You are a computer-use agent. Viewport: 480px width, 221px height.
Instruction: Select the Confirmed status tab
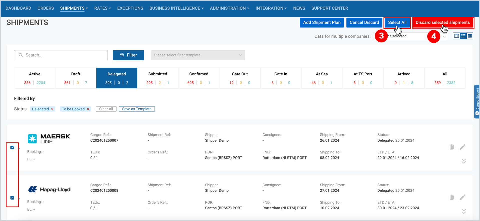point(199,78)
